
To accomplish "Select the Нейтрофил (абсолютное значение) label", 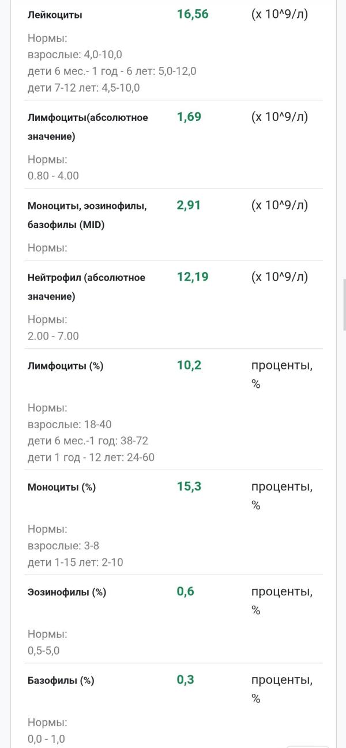I will click(86, 287).
